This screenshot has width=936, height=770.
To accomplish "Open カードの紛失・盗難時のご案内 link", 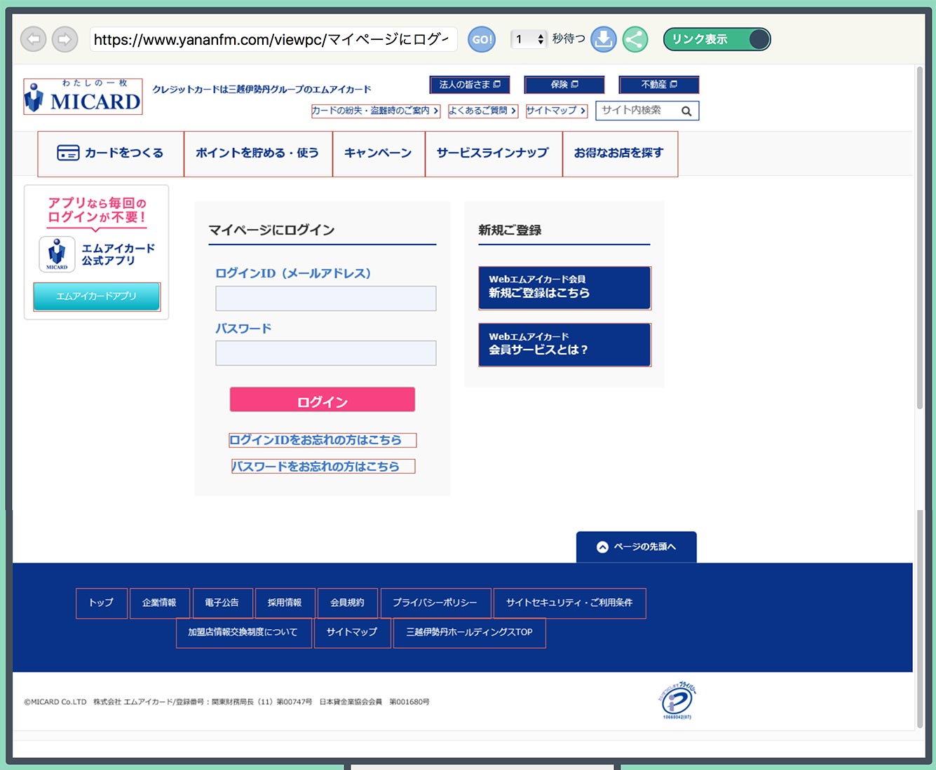I will coord(376,111).
